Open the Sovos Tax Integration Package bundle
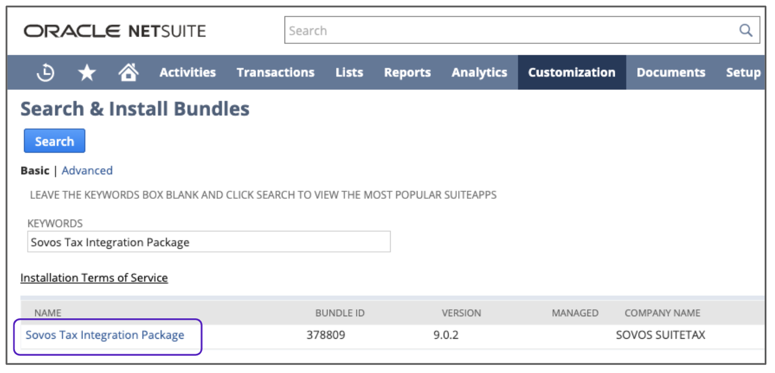The width and height of the screenshot is (775, 373). (x=105, y=335)
